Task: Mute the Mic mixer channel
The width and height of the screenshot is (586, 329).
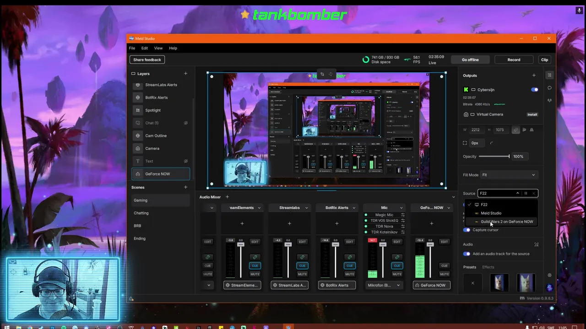Action: tap(397, 274)
